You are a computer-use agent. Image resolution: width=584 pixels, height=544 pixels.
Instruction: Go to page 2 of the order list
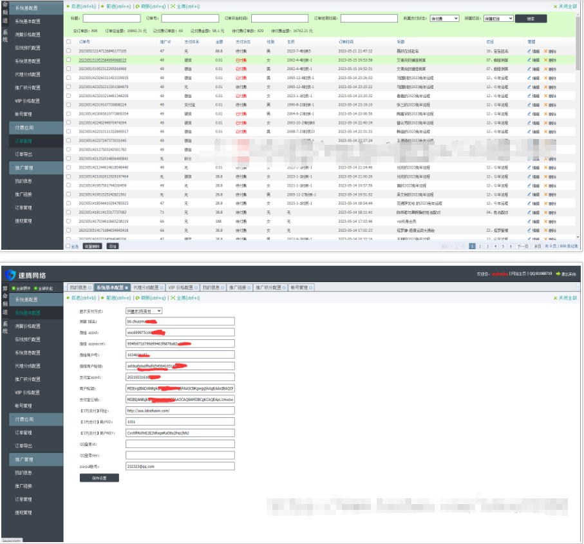pyautogui.click(x=480, y=246)
